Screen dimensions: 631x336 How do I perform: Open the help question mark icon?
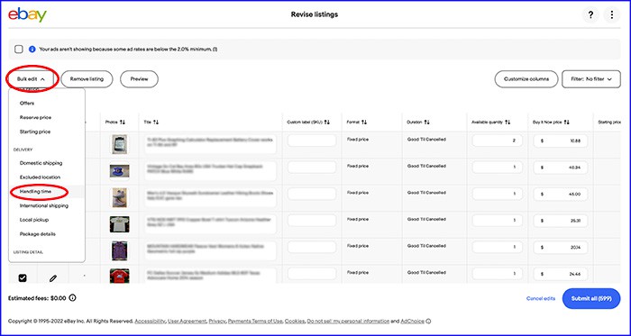590,15
